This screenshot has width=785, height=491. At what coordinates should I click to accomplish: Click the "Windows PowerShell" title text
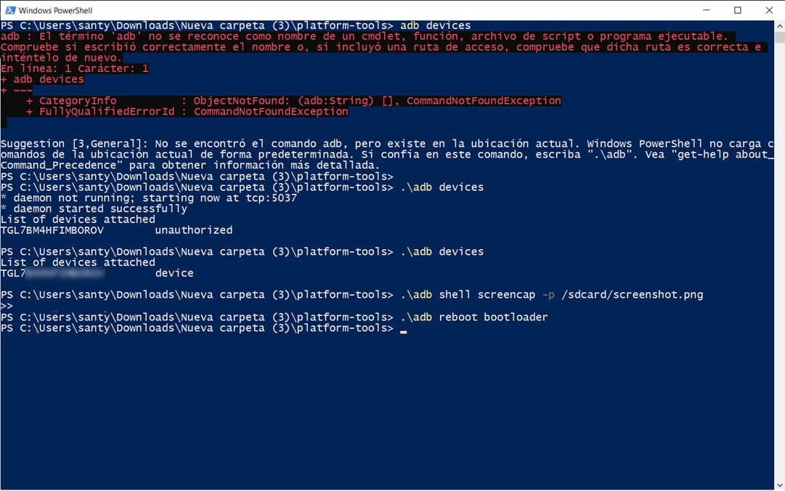click(55, 10)
